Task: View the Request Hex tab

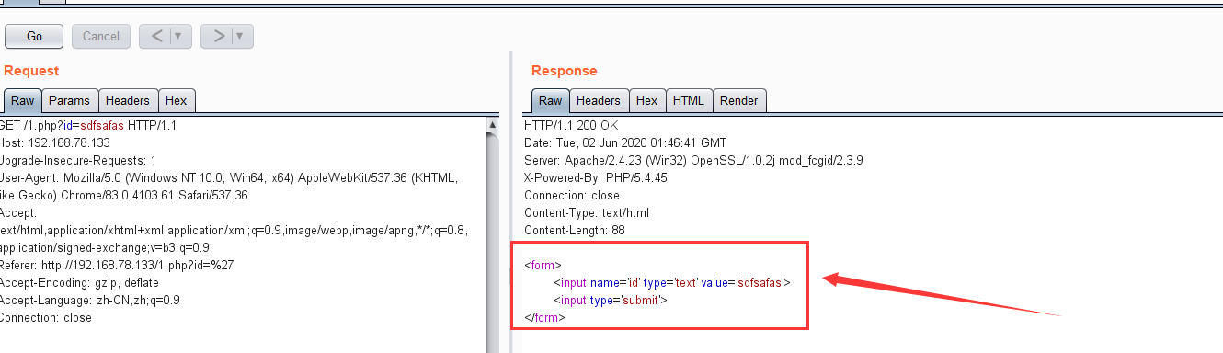Action: [x=177, y=100]
